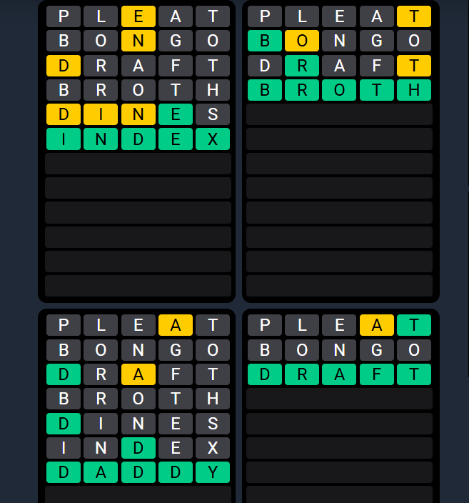This screenshot has width=469, height=503.
Task: Click the green H tile in top-right BROTH row
Action: 414,90
